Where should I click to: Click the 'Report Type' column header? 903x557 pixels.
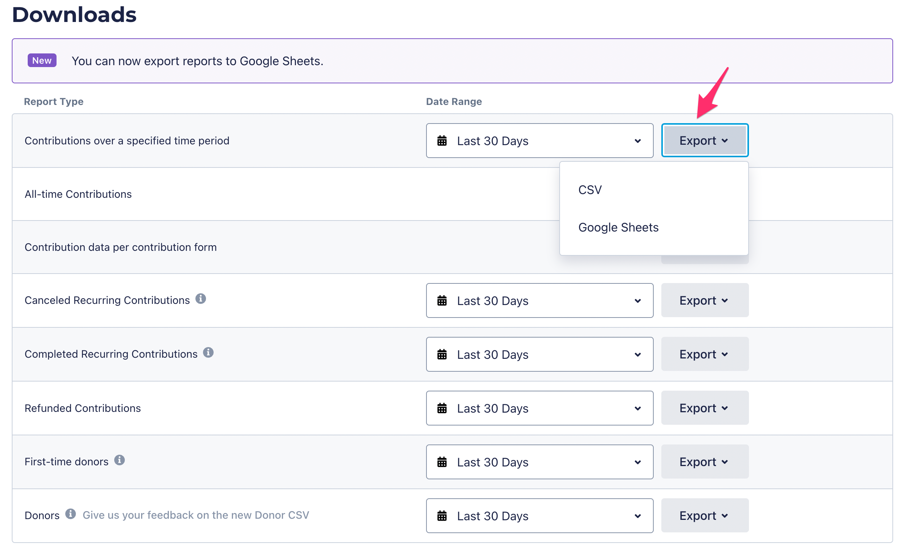click(54, 102)
